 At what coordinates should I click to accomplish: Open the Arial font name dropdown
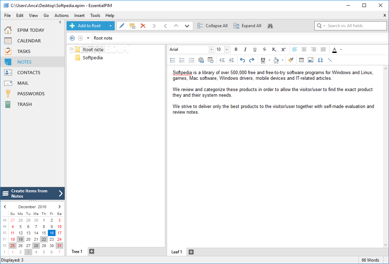tap(211, 49)
